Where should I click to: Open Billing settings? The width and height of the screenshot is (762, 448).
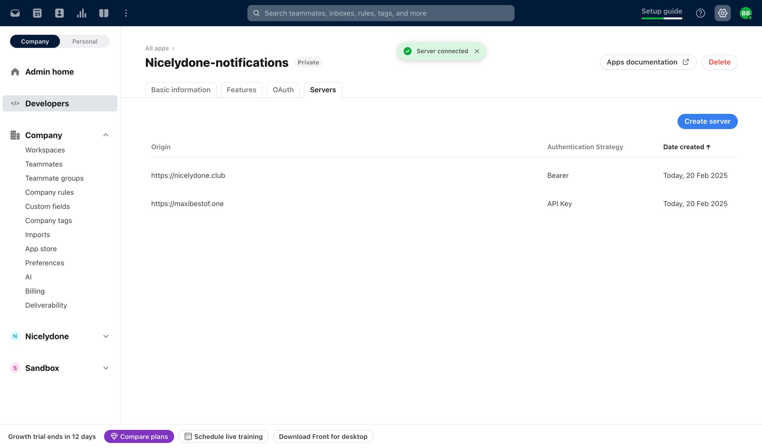pos(35,291)
